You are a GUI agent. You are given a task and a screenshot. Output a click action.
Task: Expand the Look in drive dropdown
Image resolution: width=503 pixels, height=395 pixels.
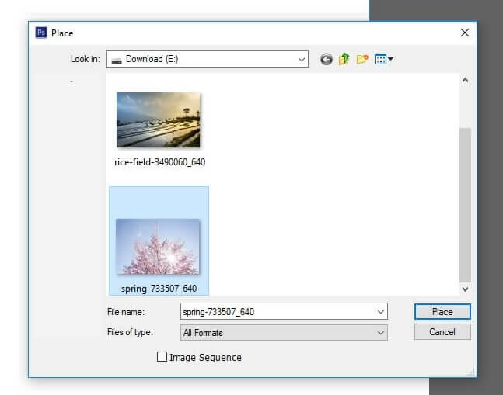pyautogui.click(x=301, y=59)
